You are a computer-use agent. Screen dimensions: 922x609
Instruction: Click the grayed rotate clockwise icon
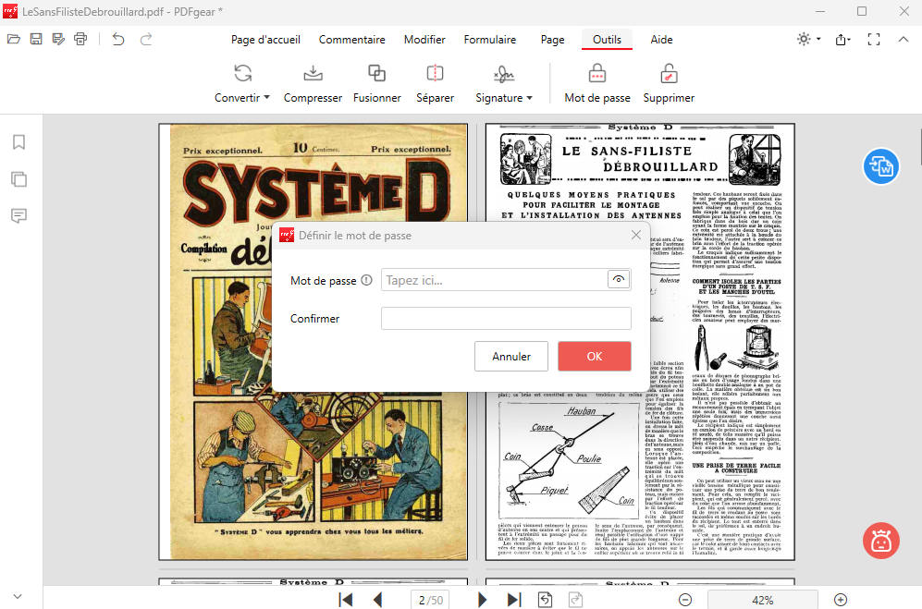[575, 600]
